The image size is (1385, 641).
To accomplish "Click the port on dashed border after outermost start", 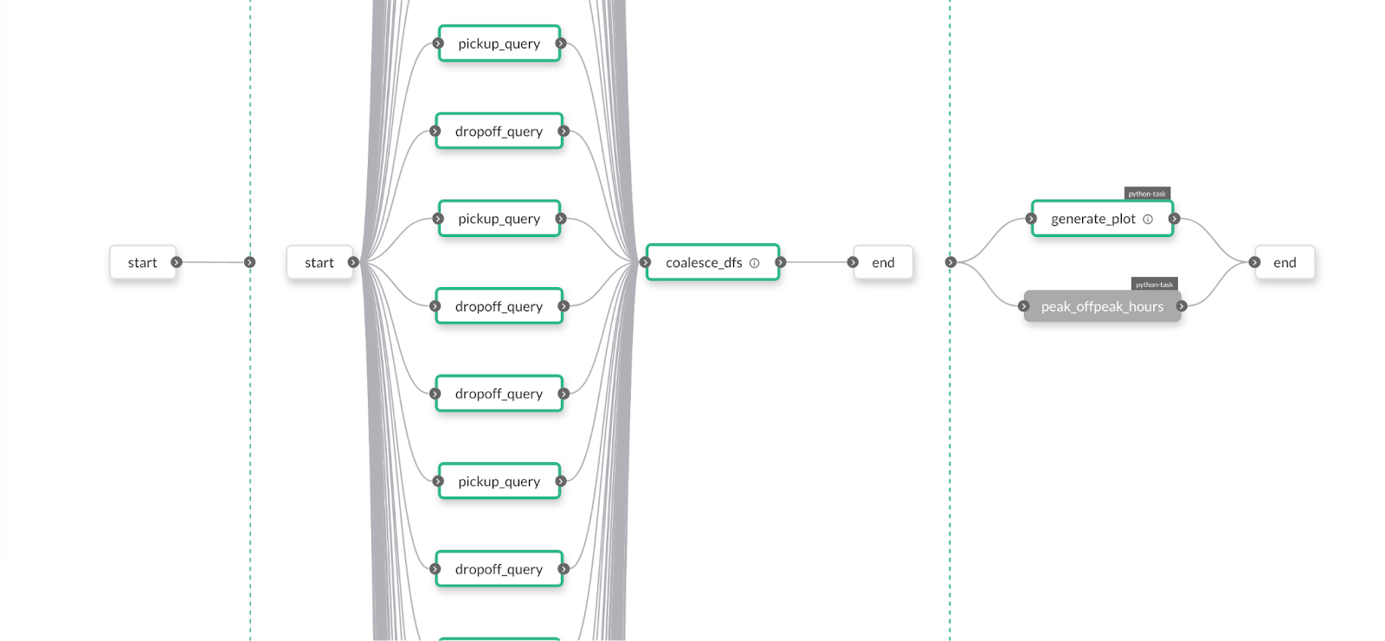I will click(x=250, y=262).
